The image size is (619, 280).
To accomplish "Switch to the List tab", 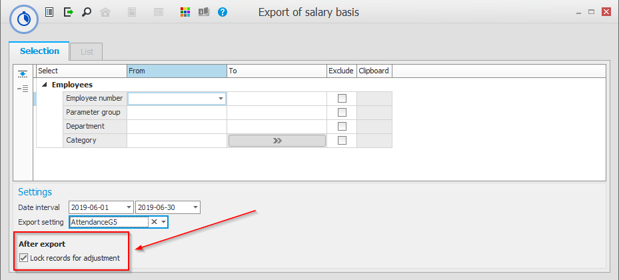I will (87, 51).
